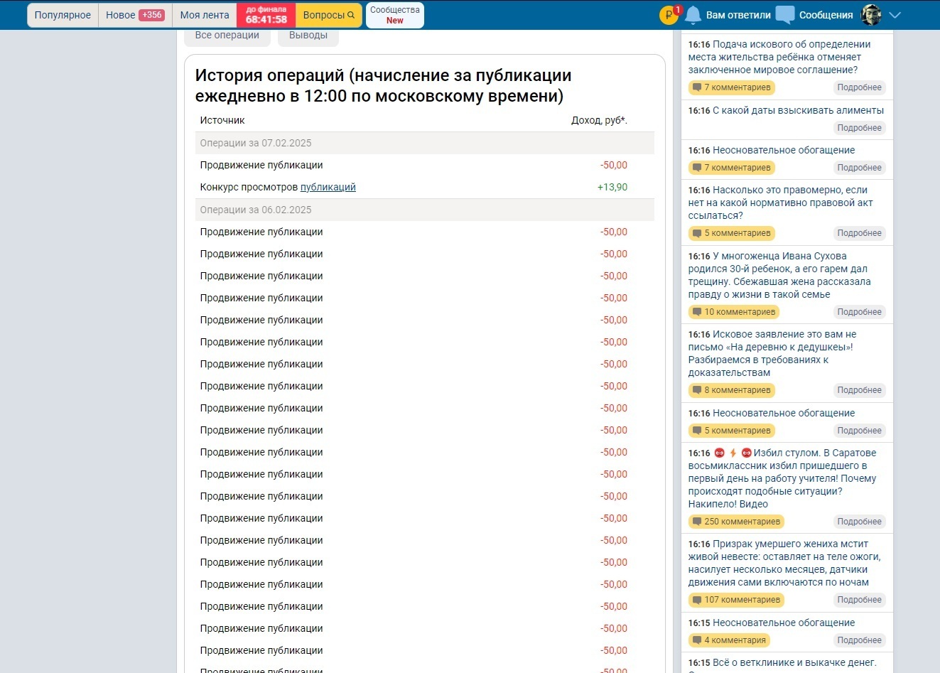Click the comment icon beside 10 комментариев

coord(696,311)
